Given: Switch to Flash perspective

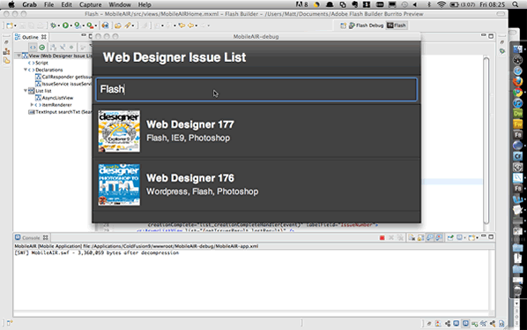Looking at the screenshot, I should (x=397, y=26).
